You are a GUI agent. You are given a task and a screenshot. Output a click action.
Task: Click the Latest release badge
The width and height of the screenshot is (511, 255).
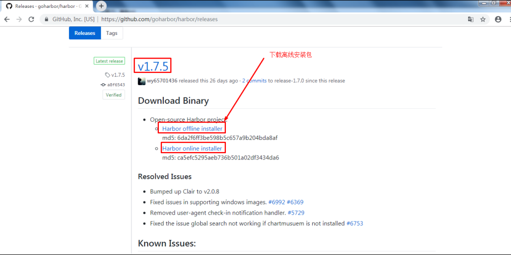[109, 61]
